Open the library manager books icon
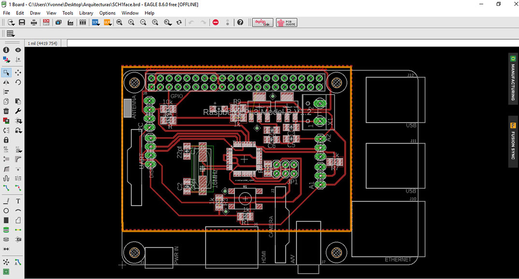The width and height of the screenshot is (519, 279). (x=83, y=23)
